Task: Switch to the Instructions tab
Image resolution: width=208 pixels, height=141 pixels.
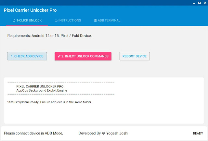Action: click(68, 20)
